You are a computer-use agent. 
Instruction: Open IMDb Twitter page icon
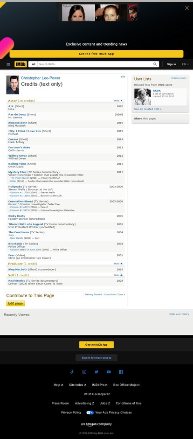pyautogui.click(x=96, y=372)
